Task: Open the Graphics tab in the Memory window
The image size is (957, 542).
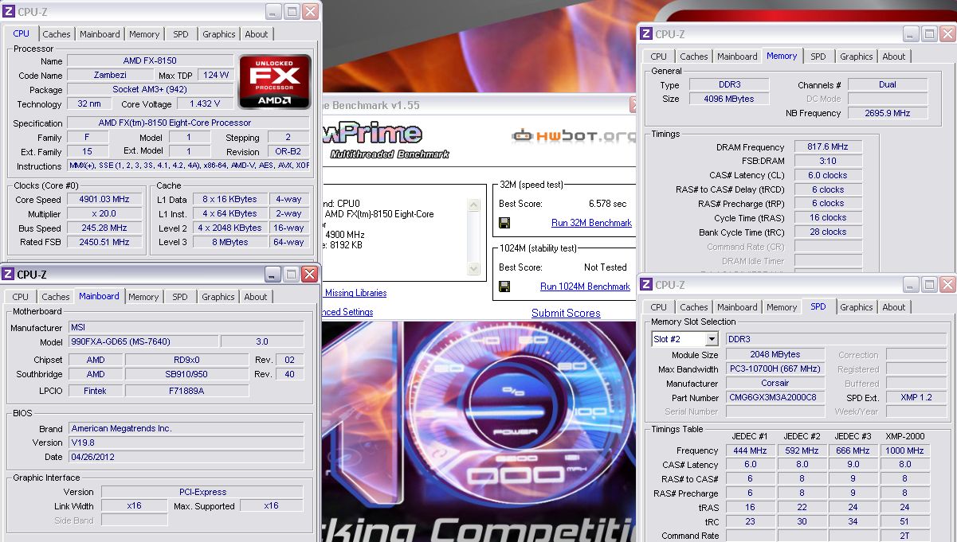Action: point(856,57)
